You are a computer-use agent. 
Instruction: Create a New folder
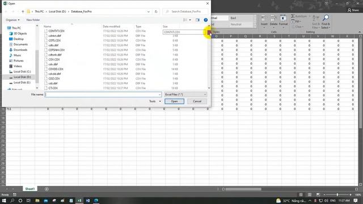tap(33, 20)
